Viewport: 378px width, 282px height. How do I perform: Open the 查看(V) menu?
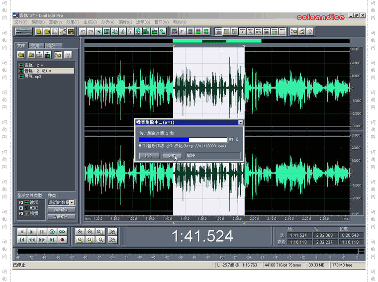tap(55, 22)
